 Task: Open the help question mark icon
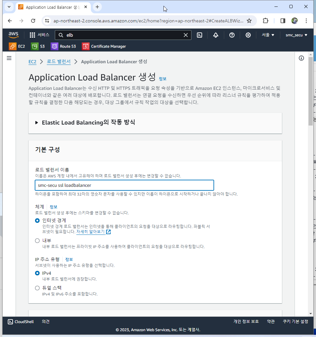(x=232, y=35)
